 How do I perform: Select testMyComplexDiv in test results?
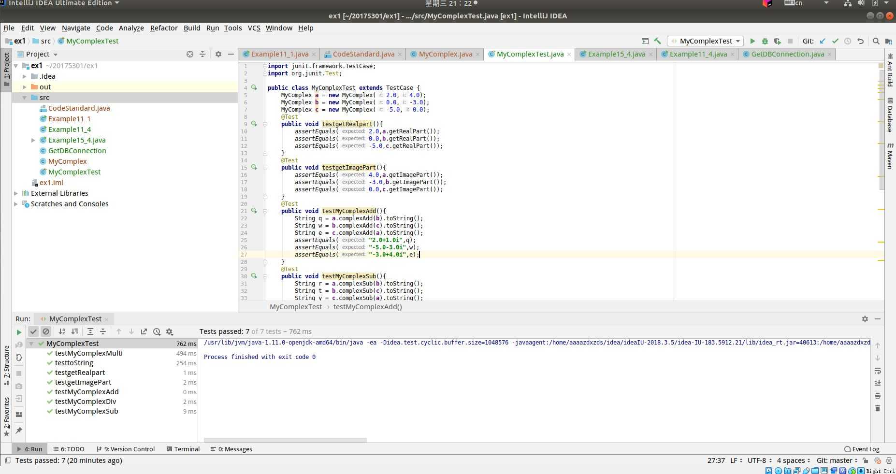coord(86,402)
